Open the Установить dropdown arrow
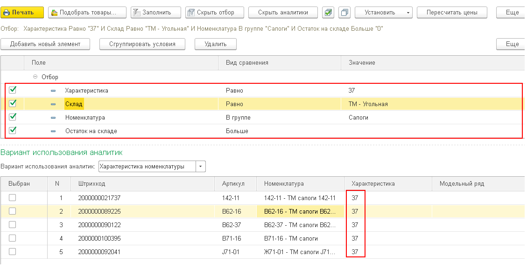Viewport: 527px width, 269px height. point(408,13)
